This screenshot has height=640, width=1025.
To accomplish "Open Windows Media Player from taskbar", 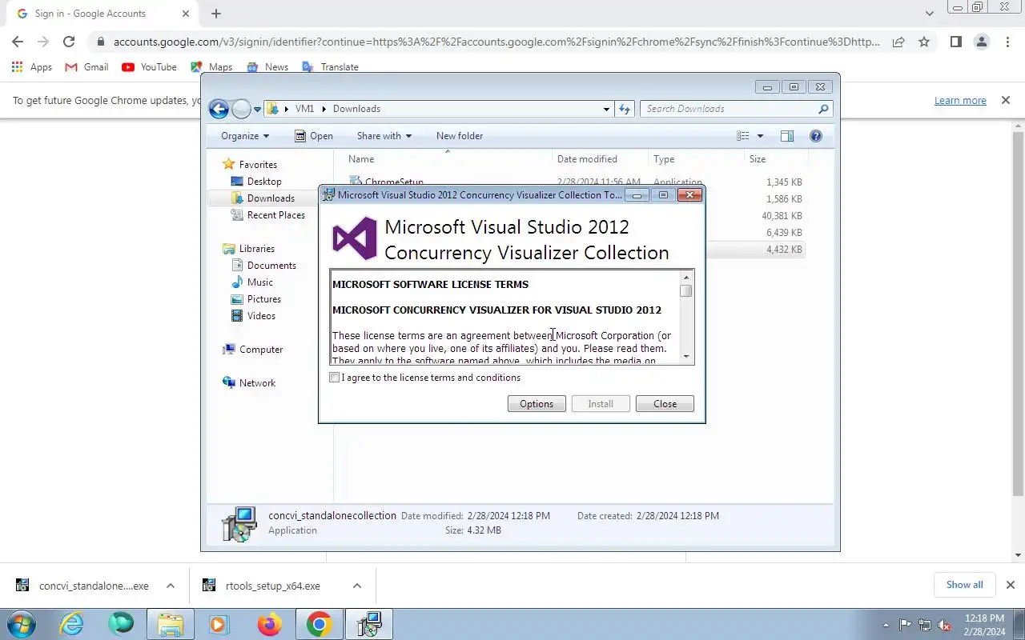I will pyautogui.click(x=219, y=625).
